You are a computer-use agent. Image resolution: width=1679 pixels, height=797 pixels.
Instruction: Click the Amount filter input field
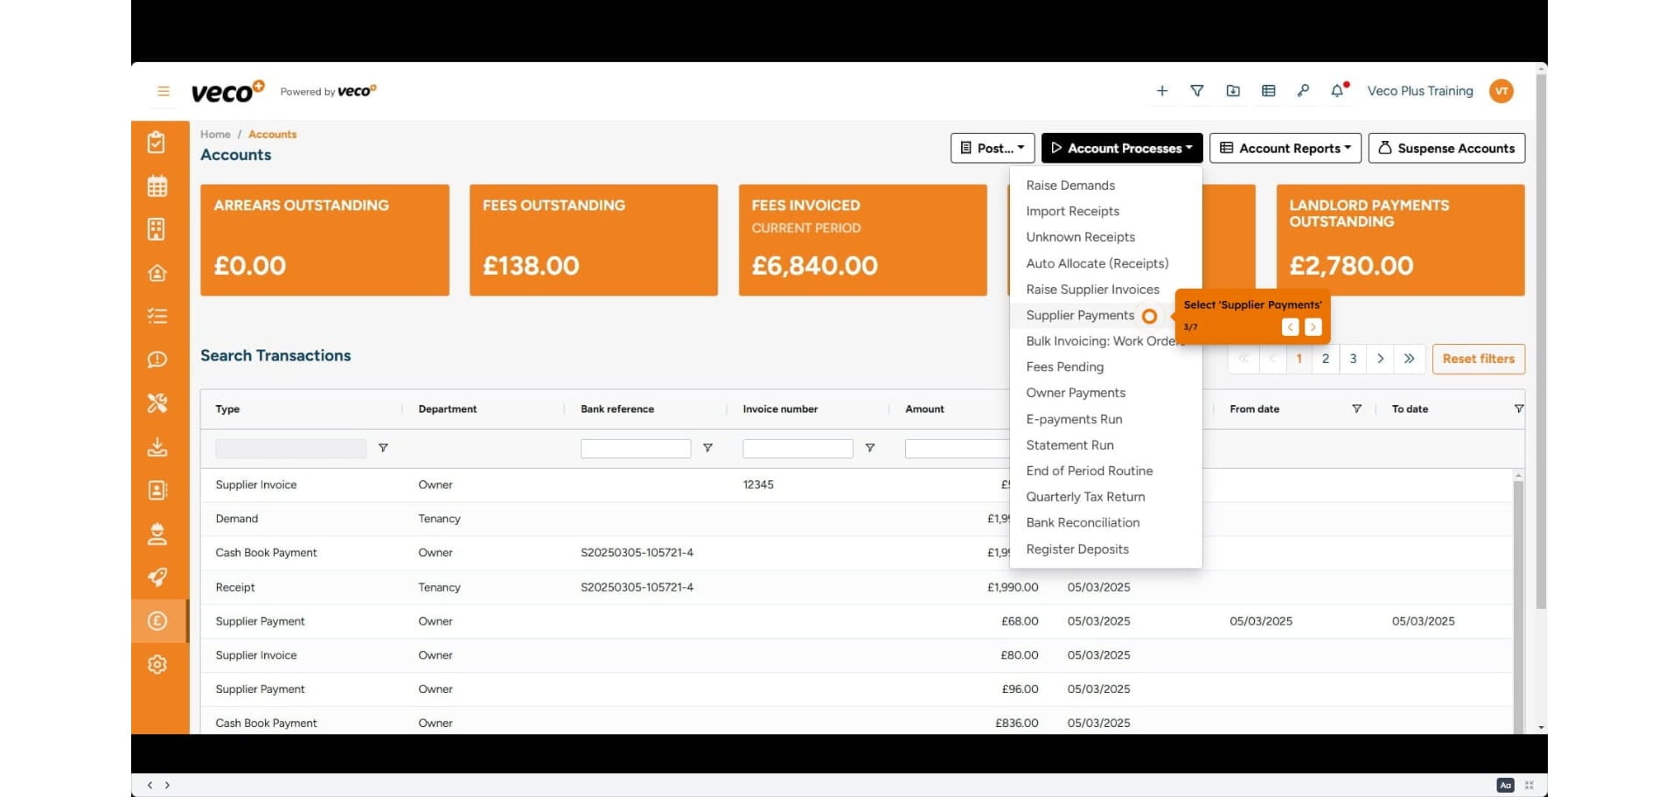(x=958, y=448)
